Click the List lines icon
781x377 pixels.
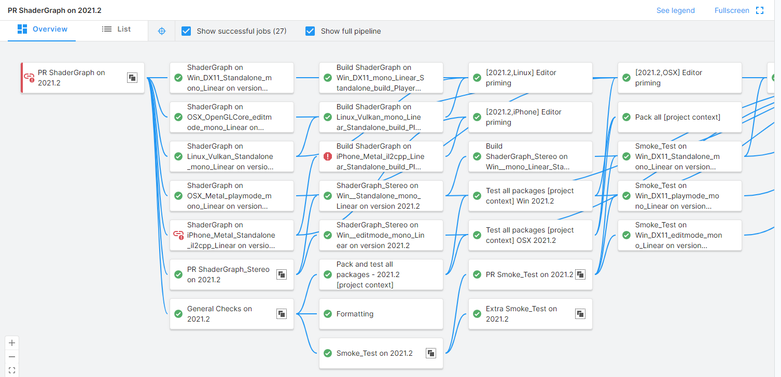pyautogui.click(x=107, y=29)
